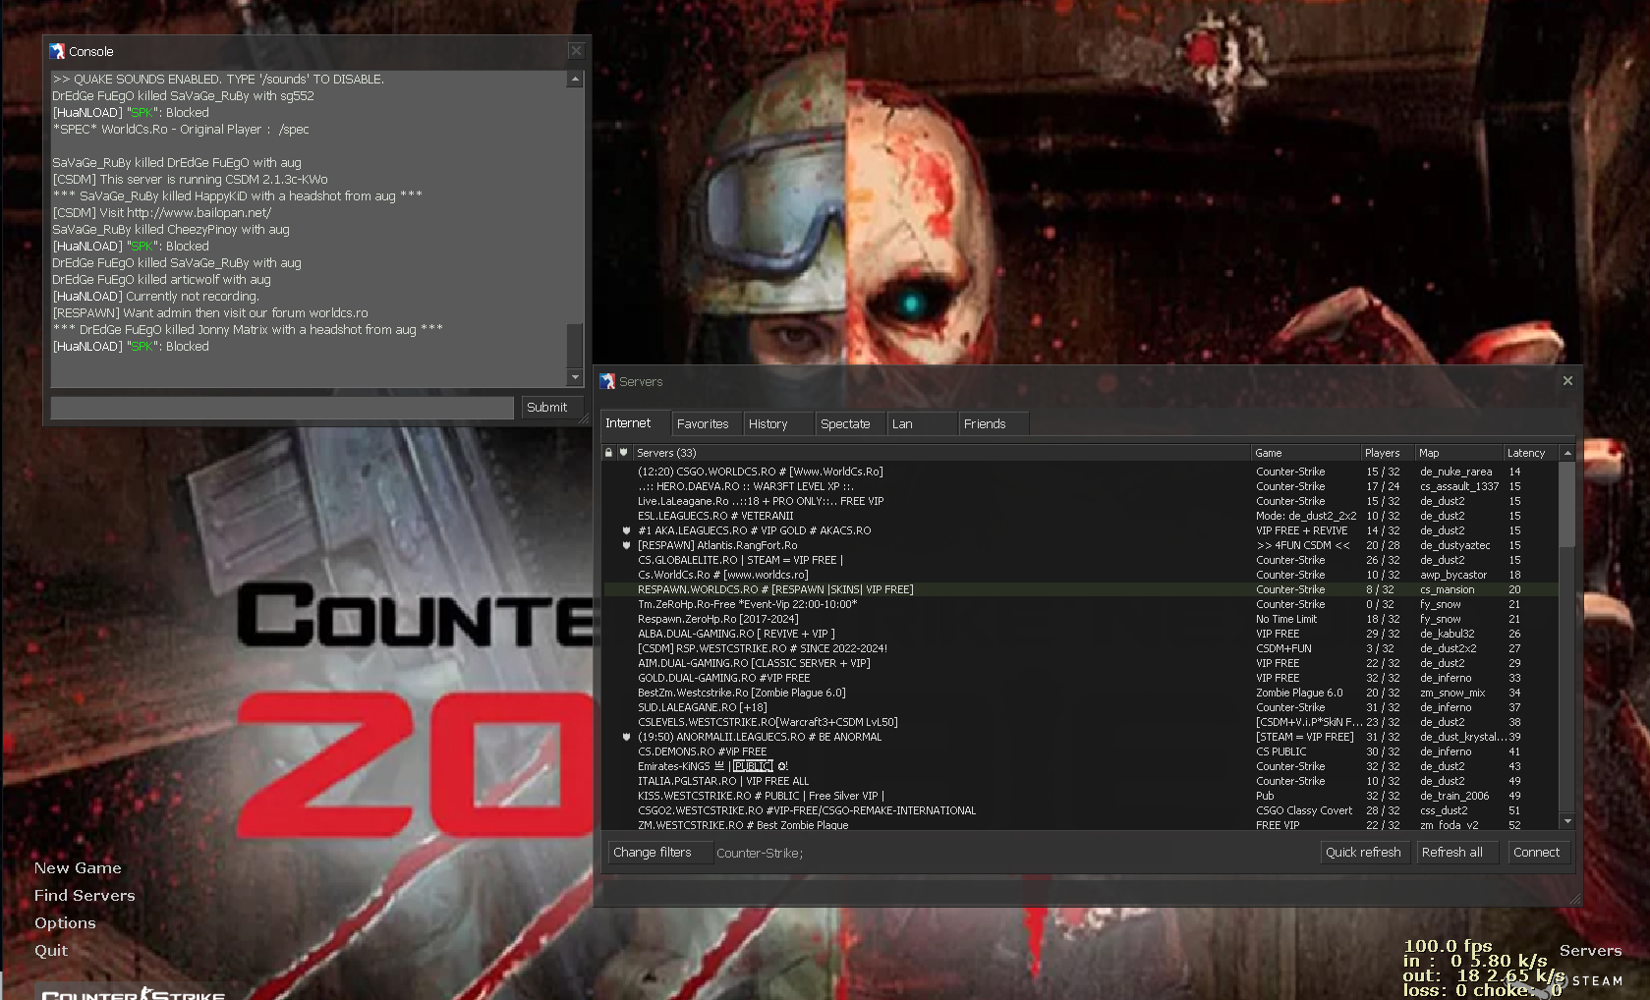
Task: Click console scrollbar down arrow
Action: point(575,377)
